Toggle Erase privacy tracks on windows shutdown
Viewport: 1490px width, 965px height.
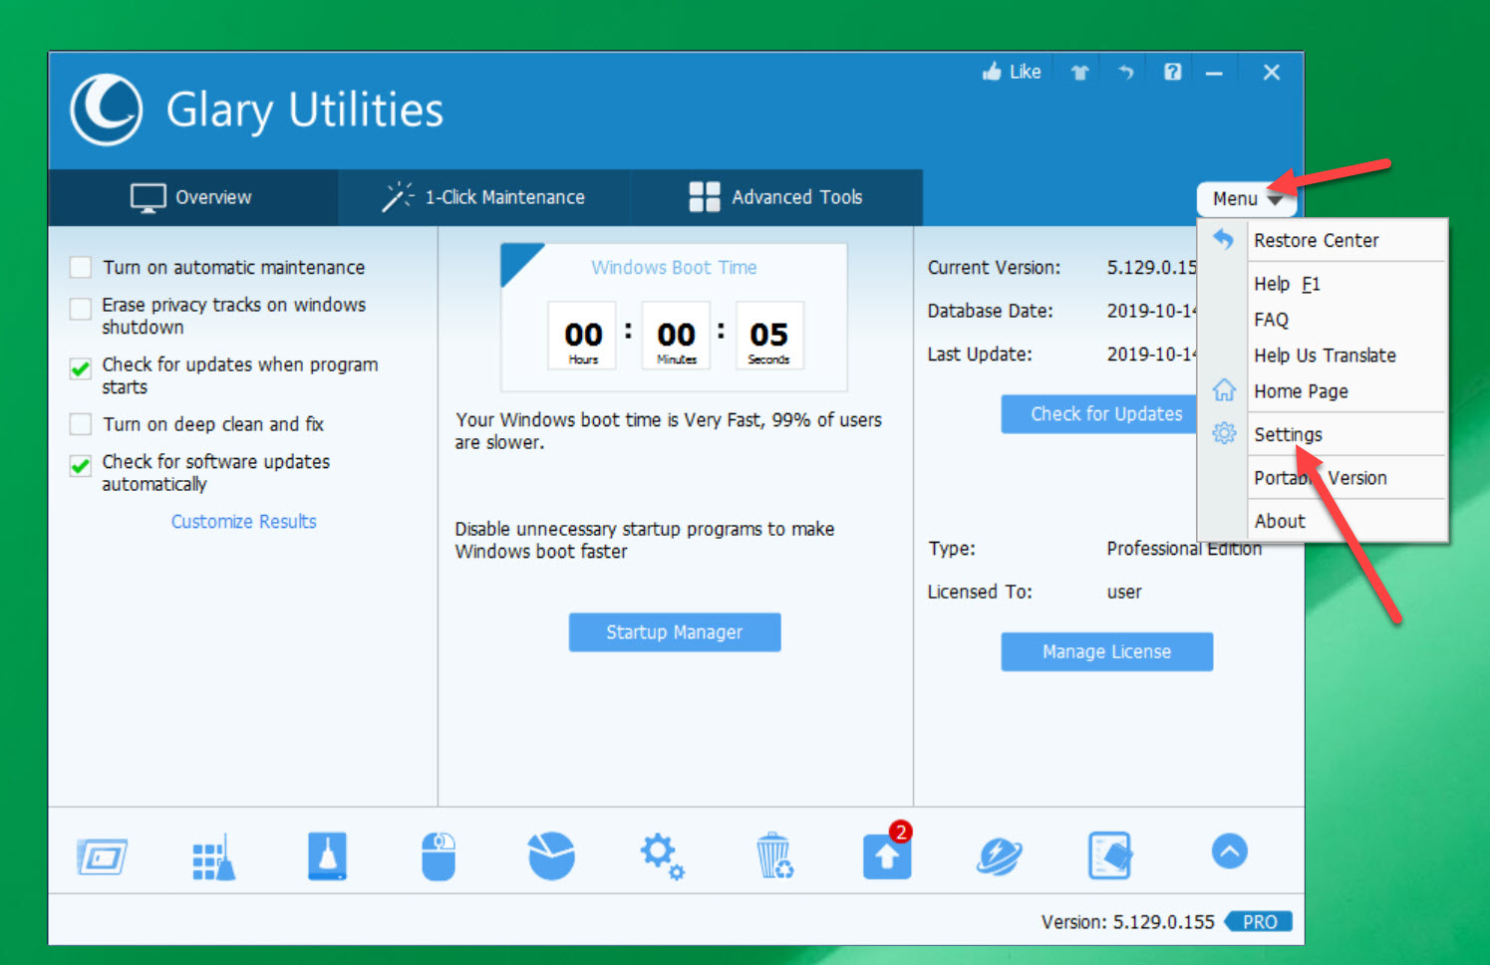(81, 308)
